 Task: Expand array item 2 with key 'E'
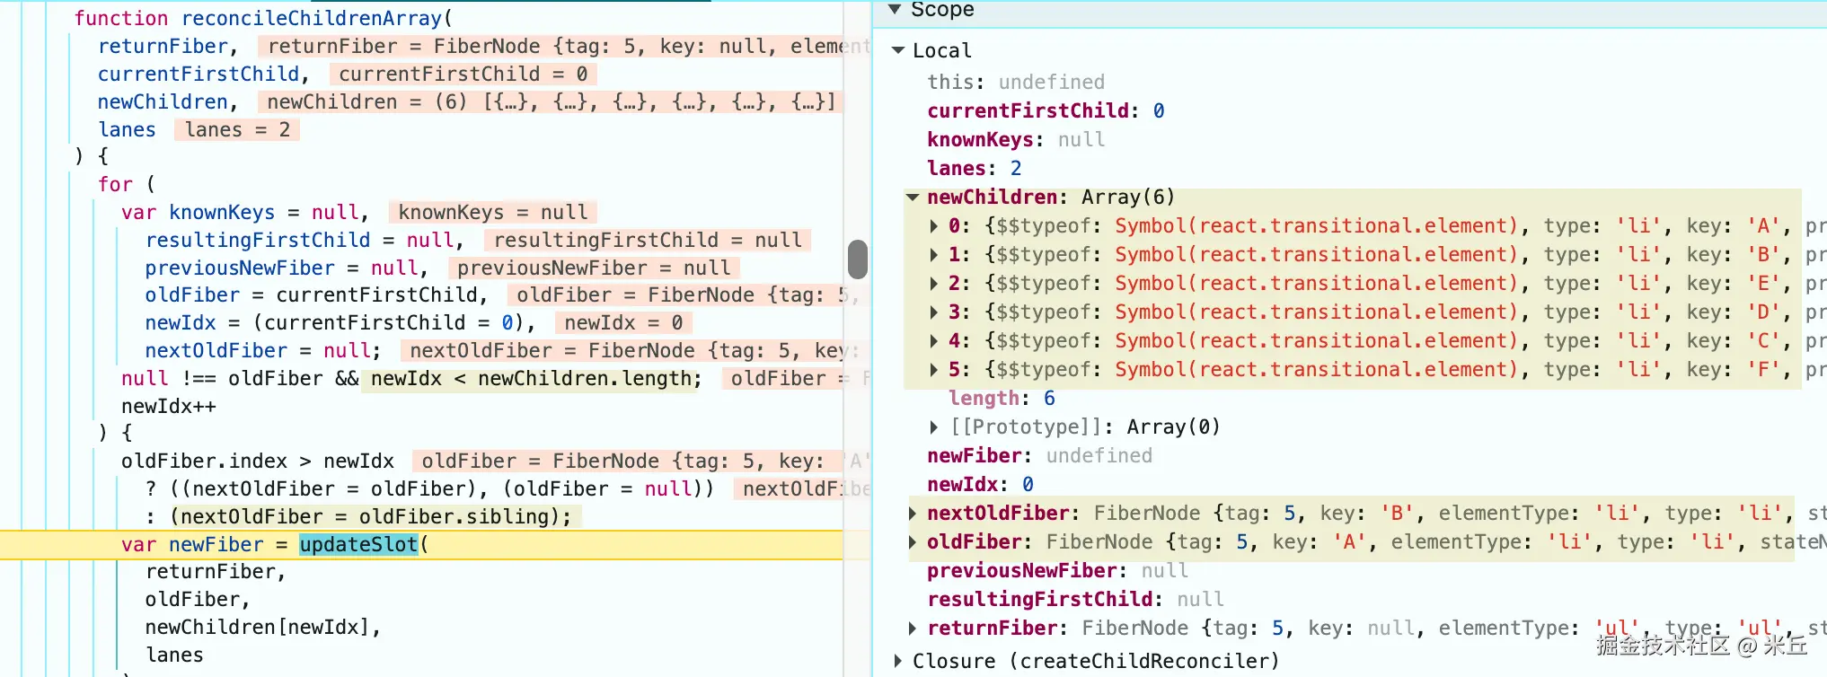[x=934, y=283]
